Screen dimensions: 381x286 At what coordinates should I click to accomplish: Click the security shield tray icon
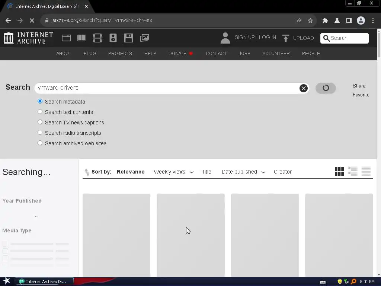[x=340, y=282]
